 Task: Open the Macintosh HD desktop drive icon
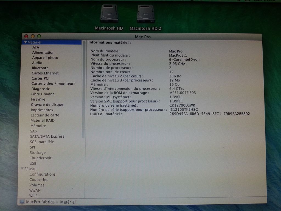coord(109,14)
